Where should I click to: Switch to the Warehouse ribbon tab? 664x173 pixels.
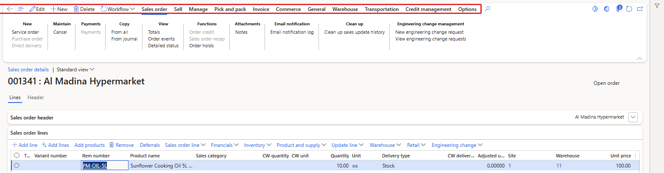pos(345,9)
